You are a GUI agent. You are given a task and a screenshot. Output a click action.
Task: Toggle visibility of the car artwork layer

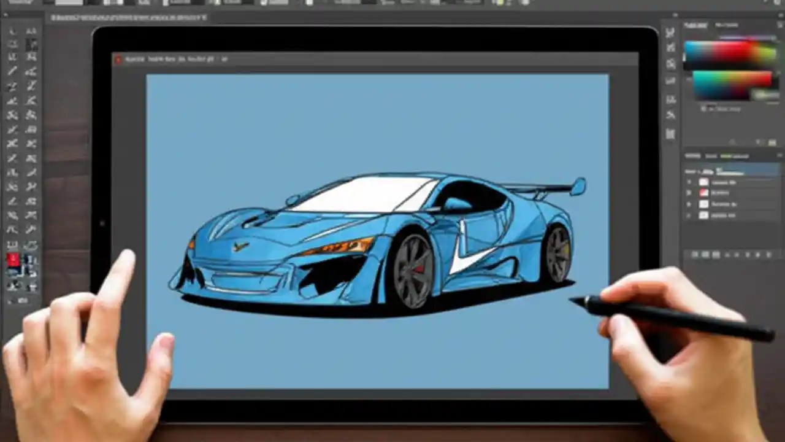tap(689, 193)
